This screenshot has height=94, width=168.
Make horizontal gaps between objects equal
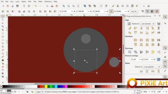[x=153, y=40]
